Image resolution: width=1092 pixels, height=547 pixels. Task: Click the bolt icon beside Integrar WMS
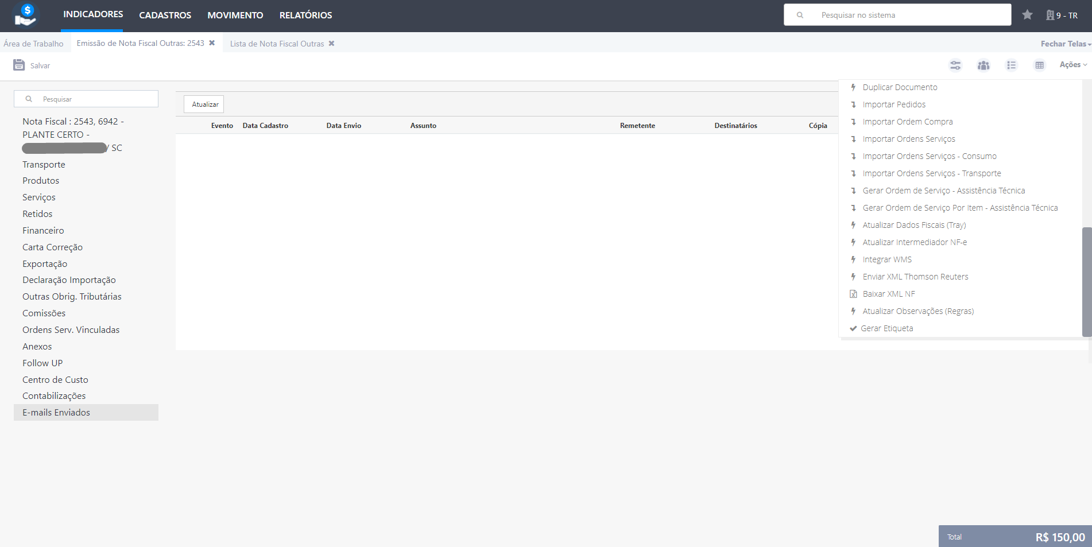(853, 259)
